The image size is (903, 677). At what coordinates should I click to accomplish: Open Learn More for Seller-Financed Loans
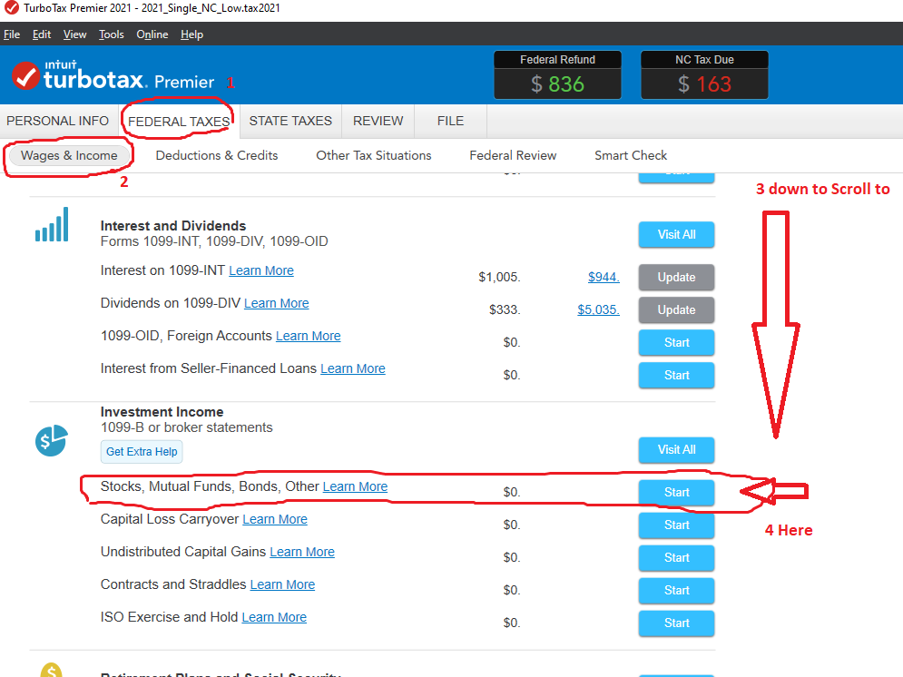point(353,368)
